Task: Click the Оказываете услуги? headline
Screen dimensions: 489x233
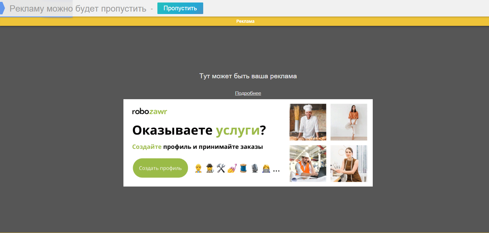Action: click(x=199, y=130)
